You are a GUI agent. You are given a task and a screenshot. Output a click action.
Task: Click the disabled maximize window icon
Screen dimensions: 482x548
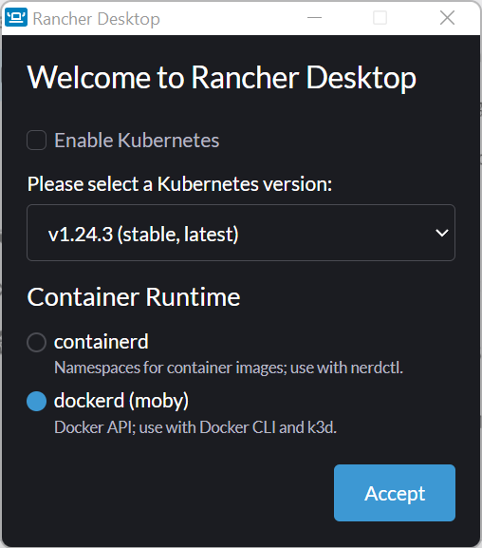380,17
